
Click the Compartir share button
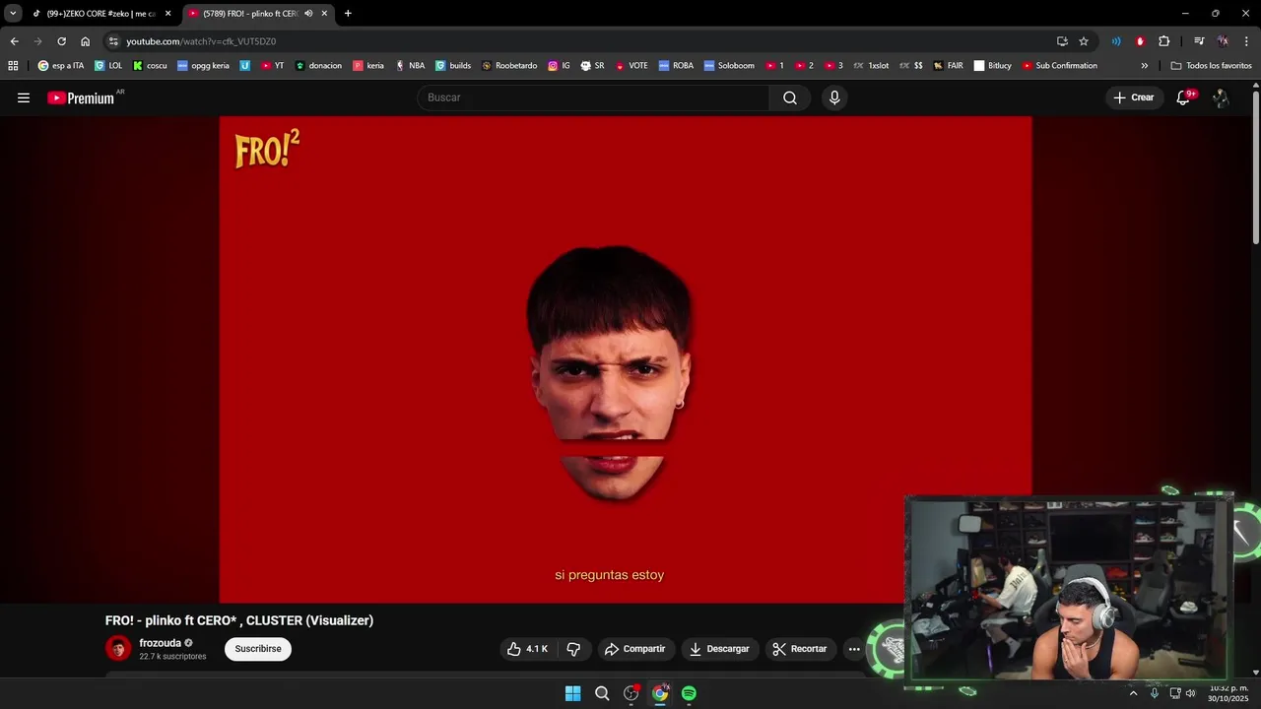click(x=635, y=649)
